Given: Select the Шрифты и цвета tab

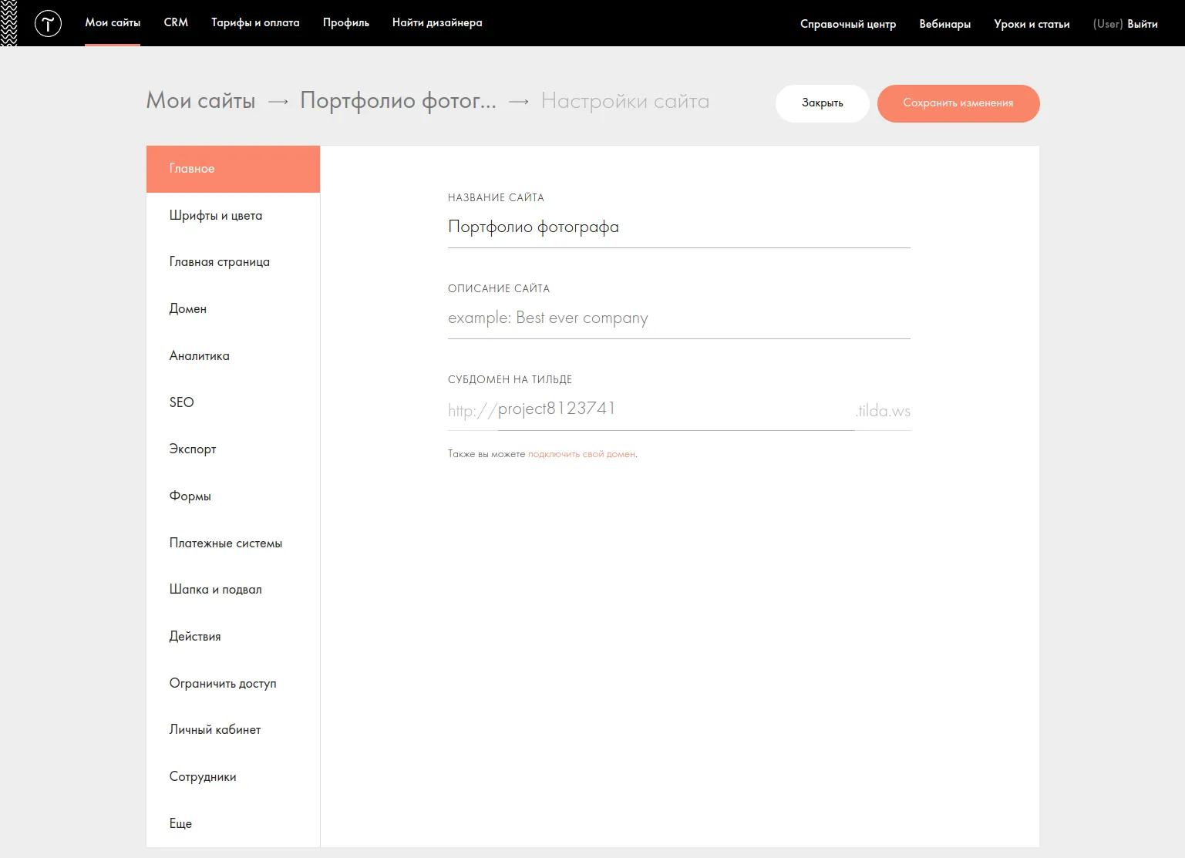Looking at the screenshot, I should click(x=216, y=216).
